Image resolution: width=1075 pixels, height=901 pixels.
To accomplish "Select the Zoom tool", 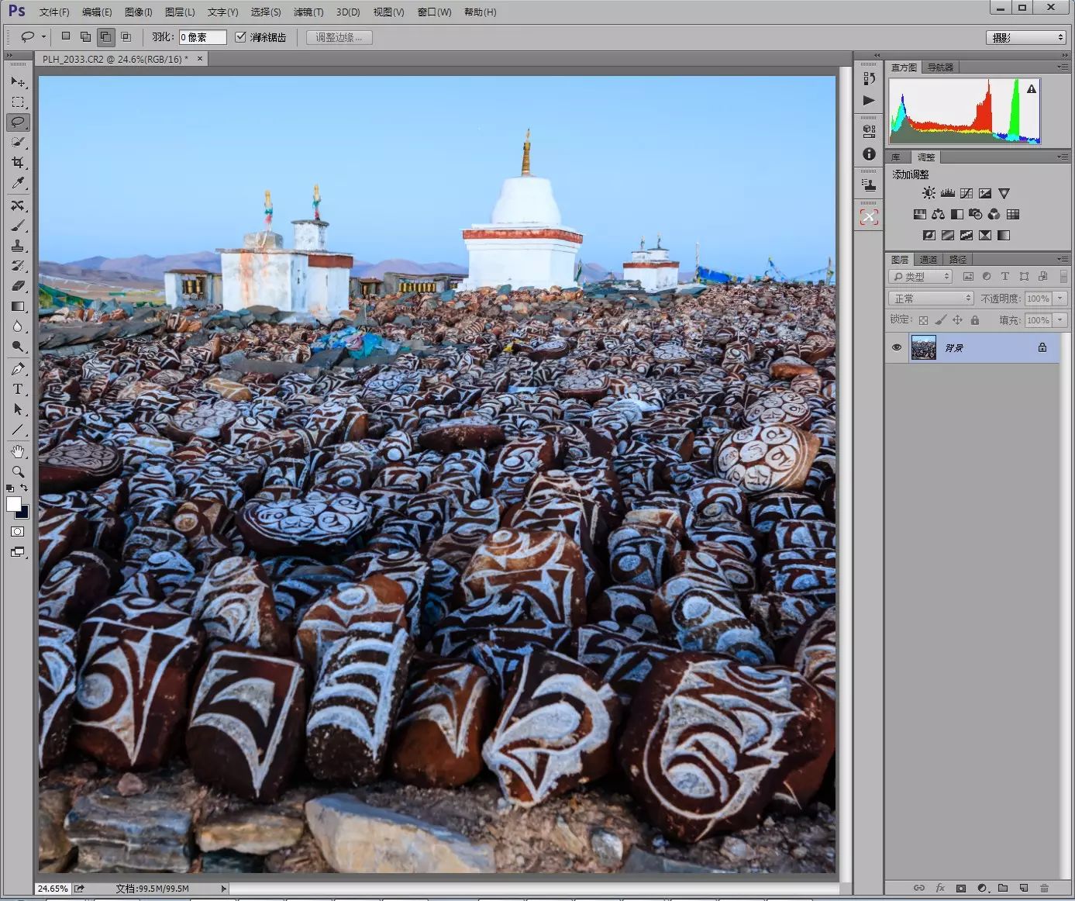I will pos(18,471).
